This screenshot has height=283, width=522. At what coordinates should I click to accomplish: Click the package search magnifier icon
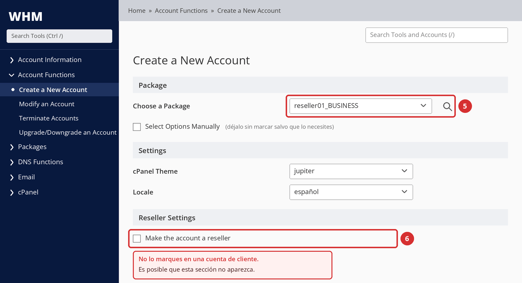pos(447,106)
